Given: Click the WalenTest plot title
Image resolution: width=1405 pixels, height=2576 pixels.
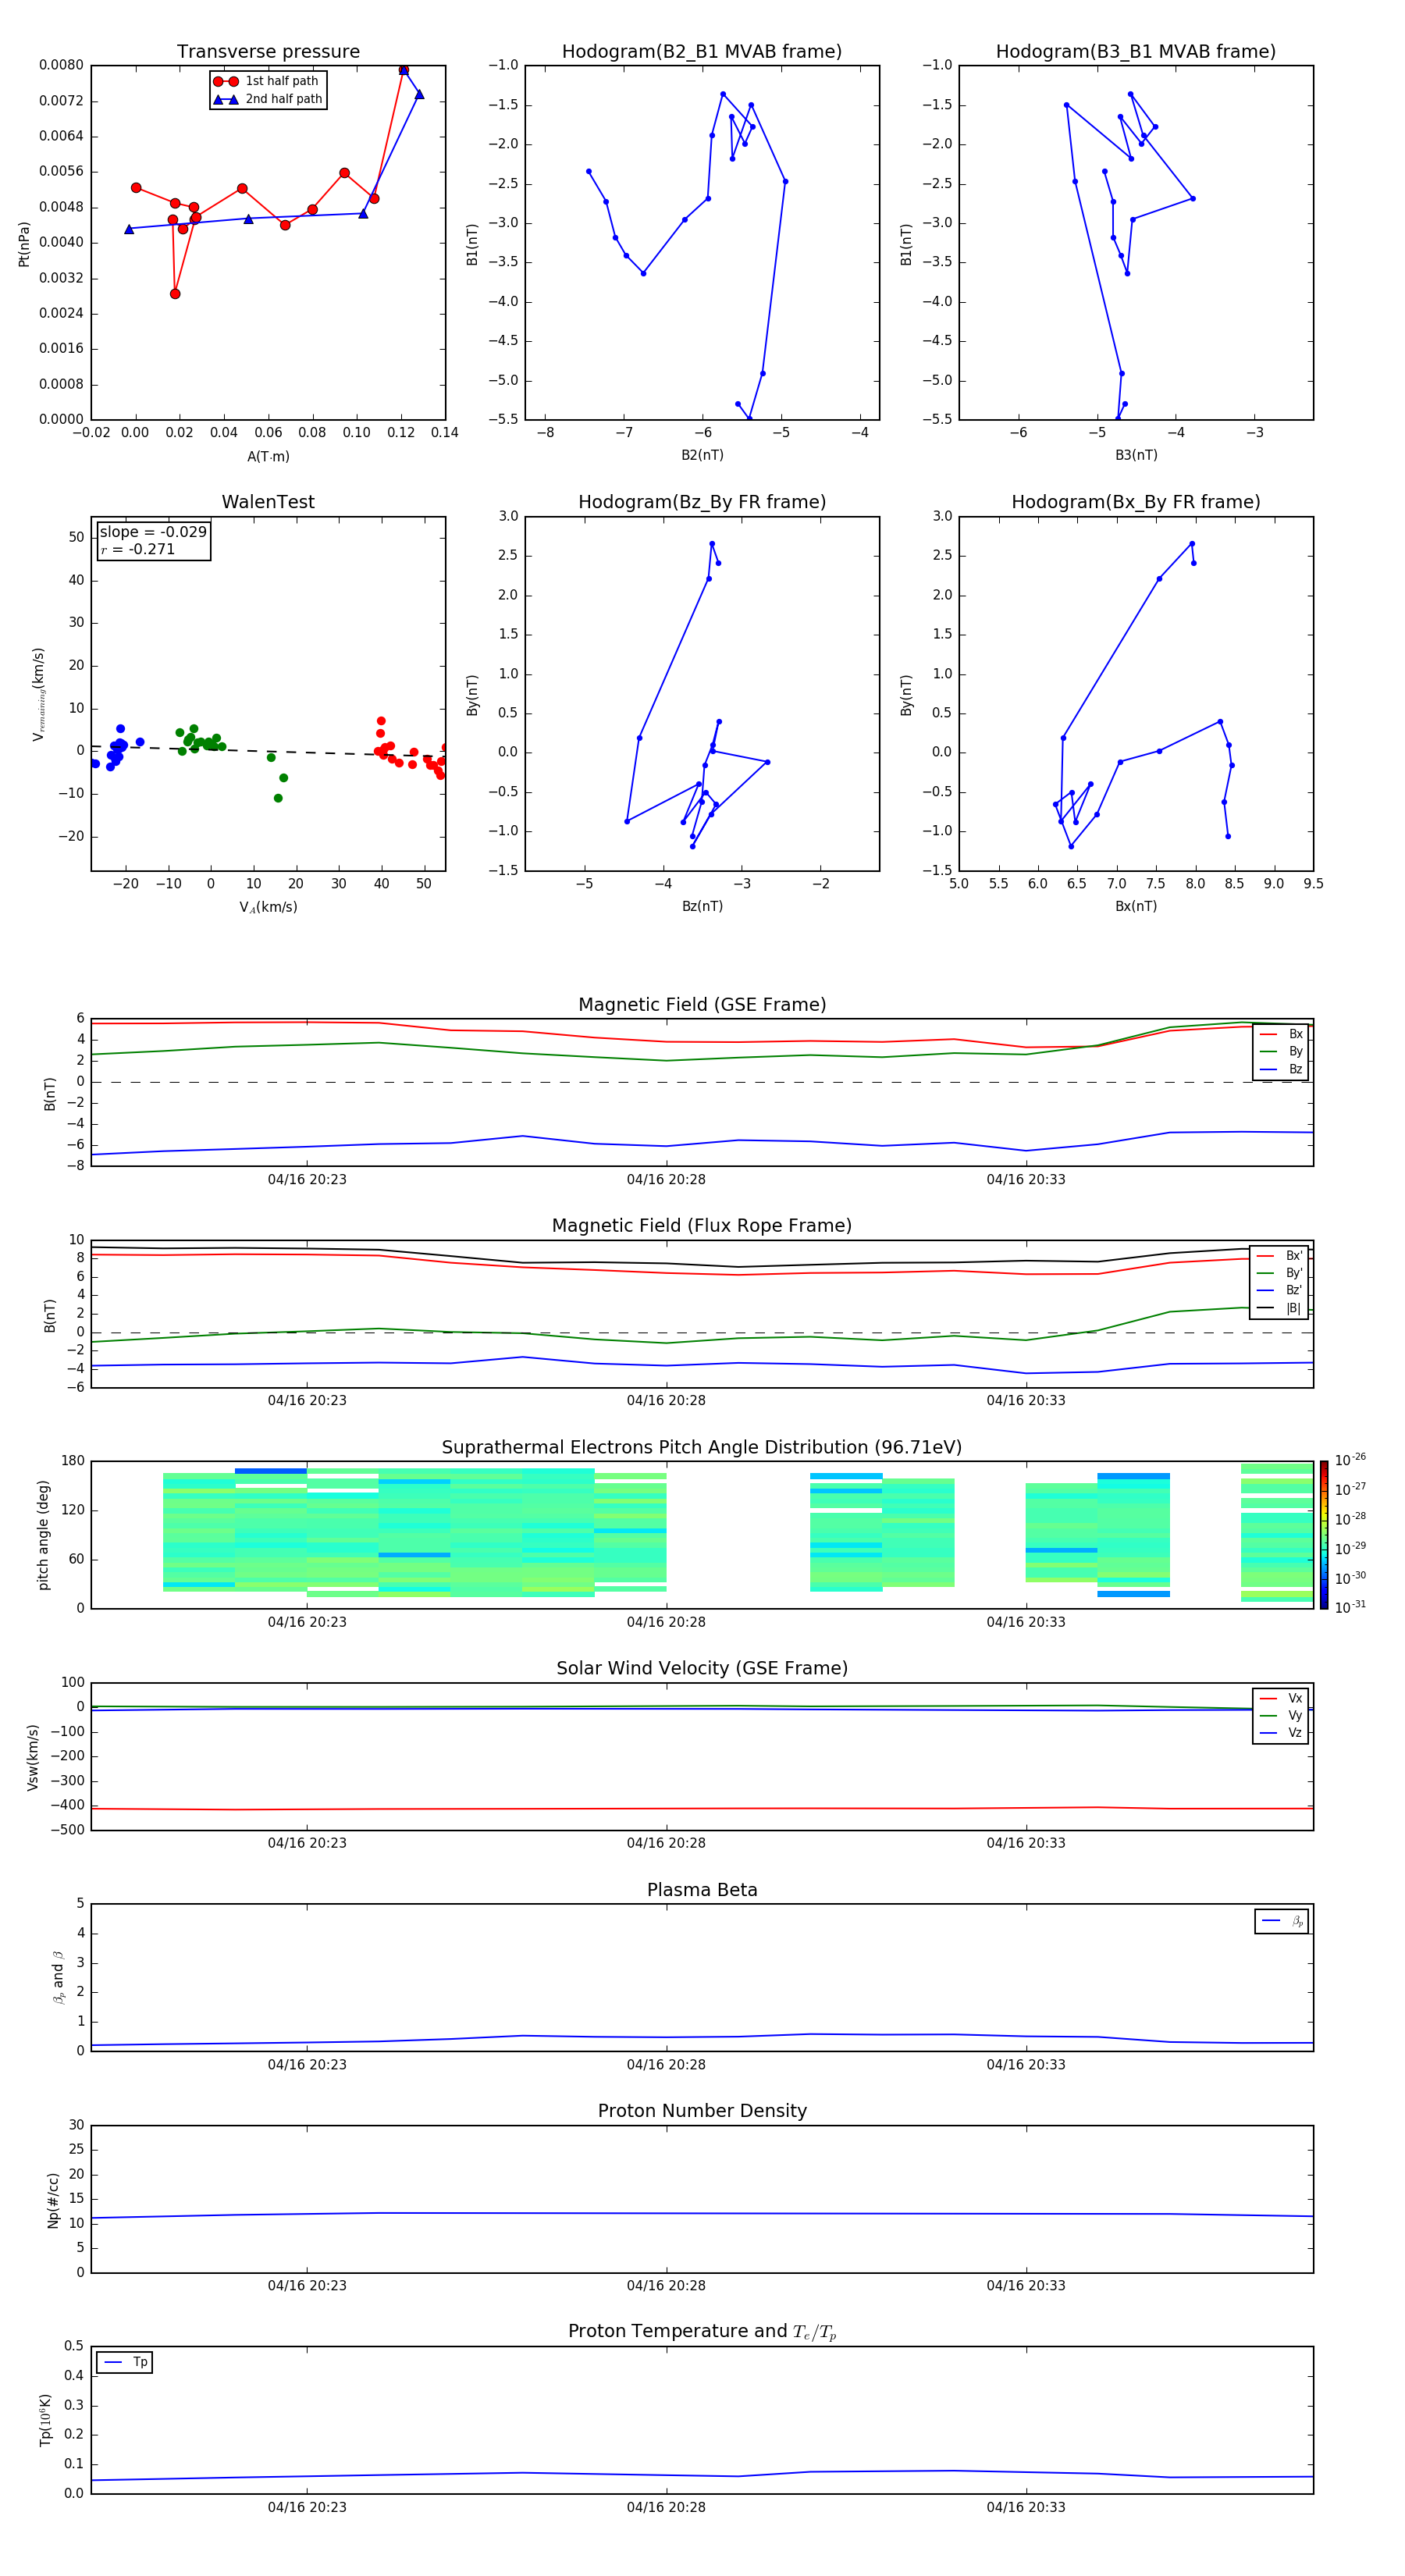Looking at the screenshot, I should 268,502.
